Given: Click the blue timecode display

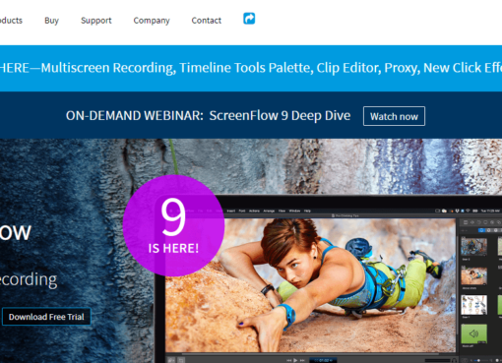Looking at the screenshot, I should 323,360.
